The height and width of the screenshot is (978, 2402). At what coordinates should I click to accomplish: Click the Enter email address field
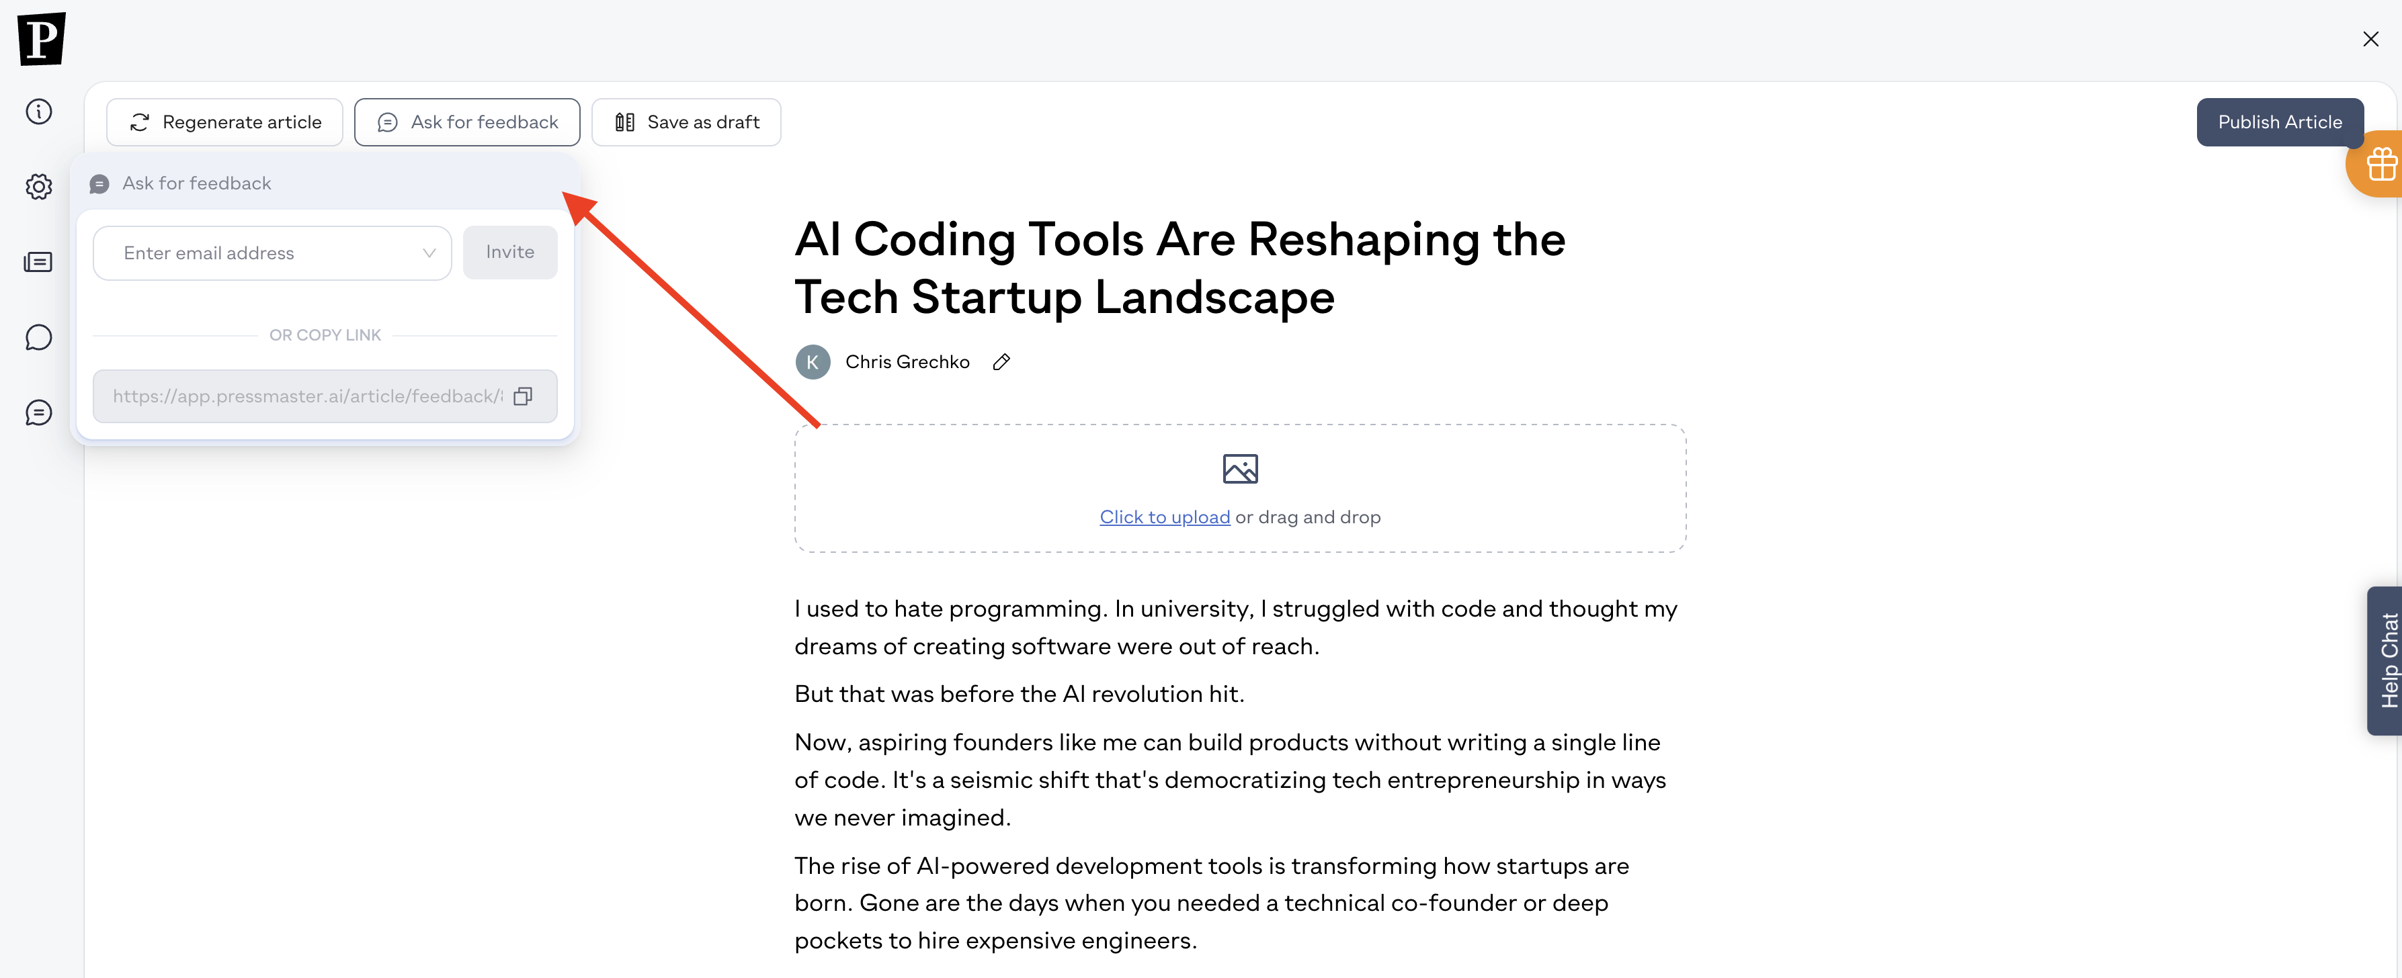pyautogui.click(x=272, y=253)
